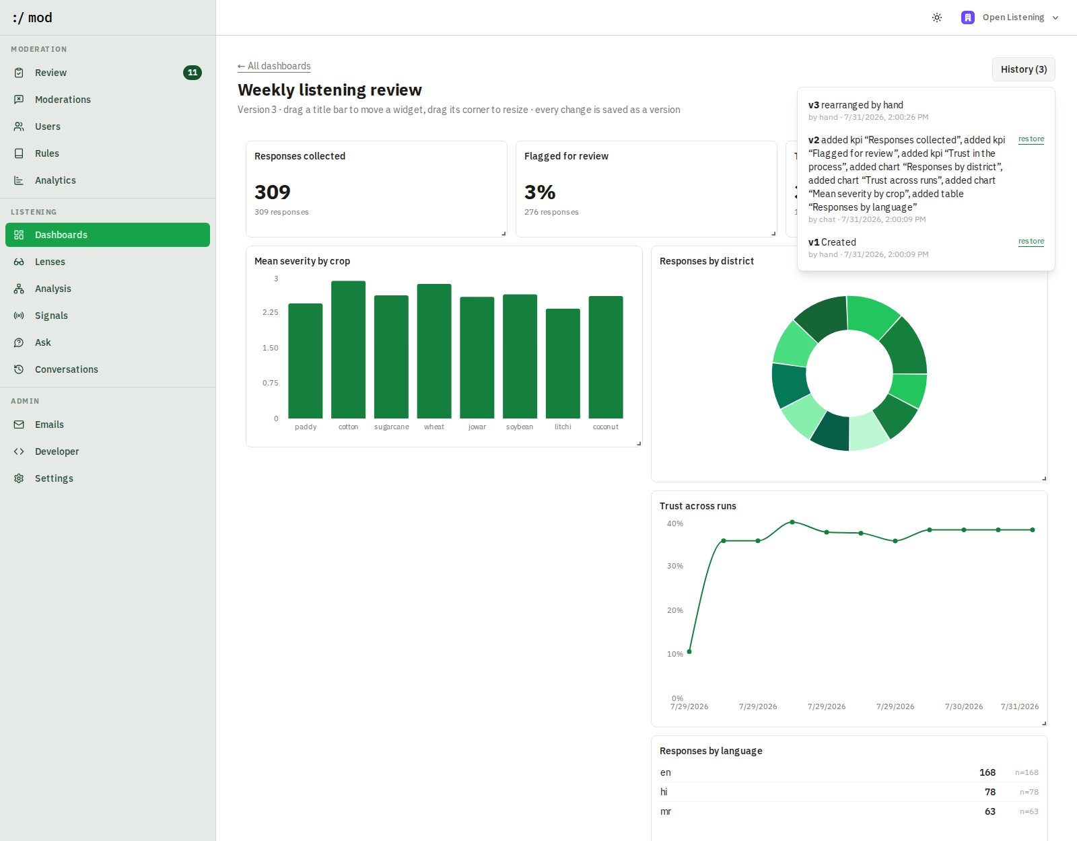The image size is (1077, 841).
Task: Click the Analysis nodes icon
Action: click(x=19, y=289)
